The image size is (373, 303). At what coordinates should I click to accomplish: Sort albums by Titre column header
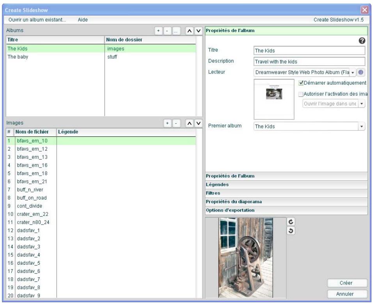tap(55, 40)
